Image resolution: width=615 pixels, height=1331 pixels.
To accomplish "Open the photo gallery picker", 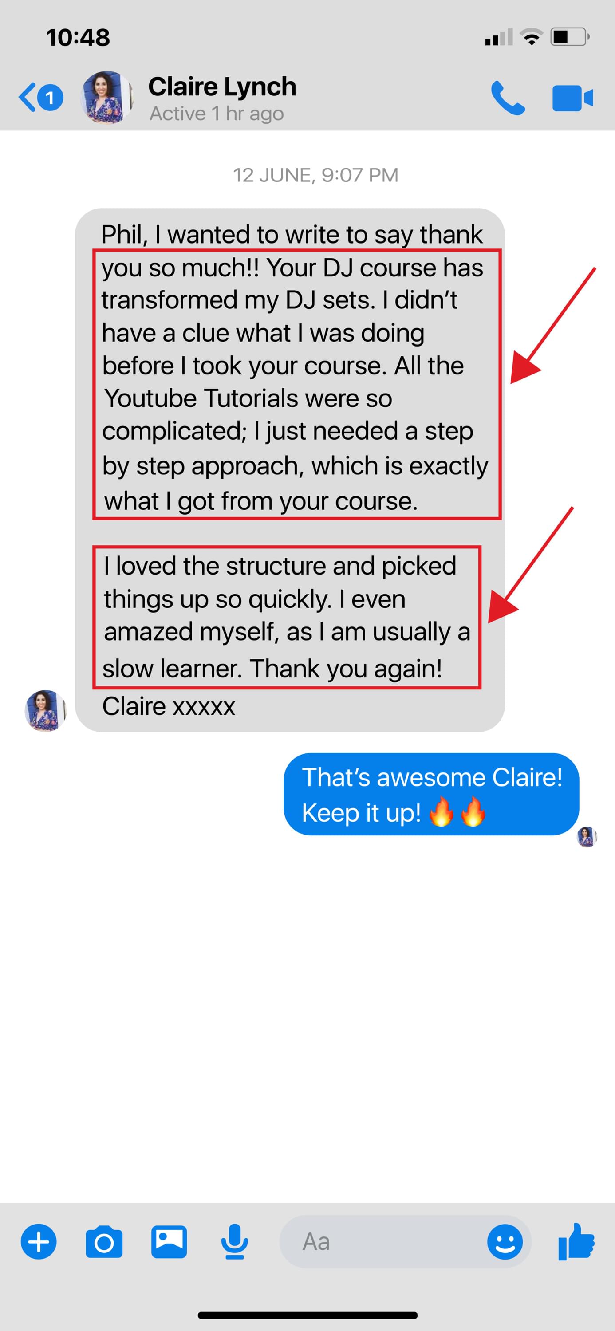I will (x=169, y=1242).
